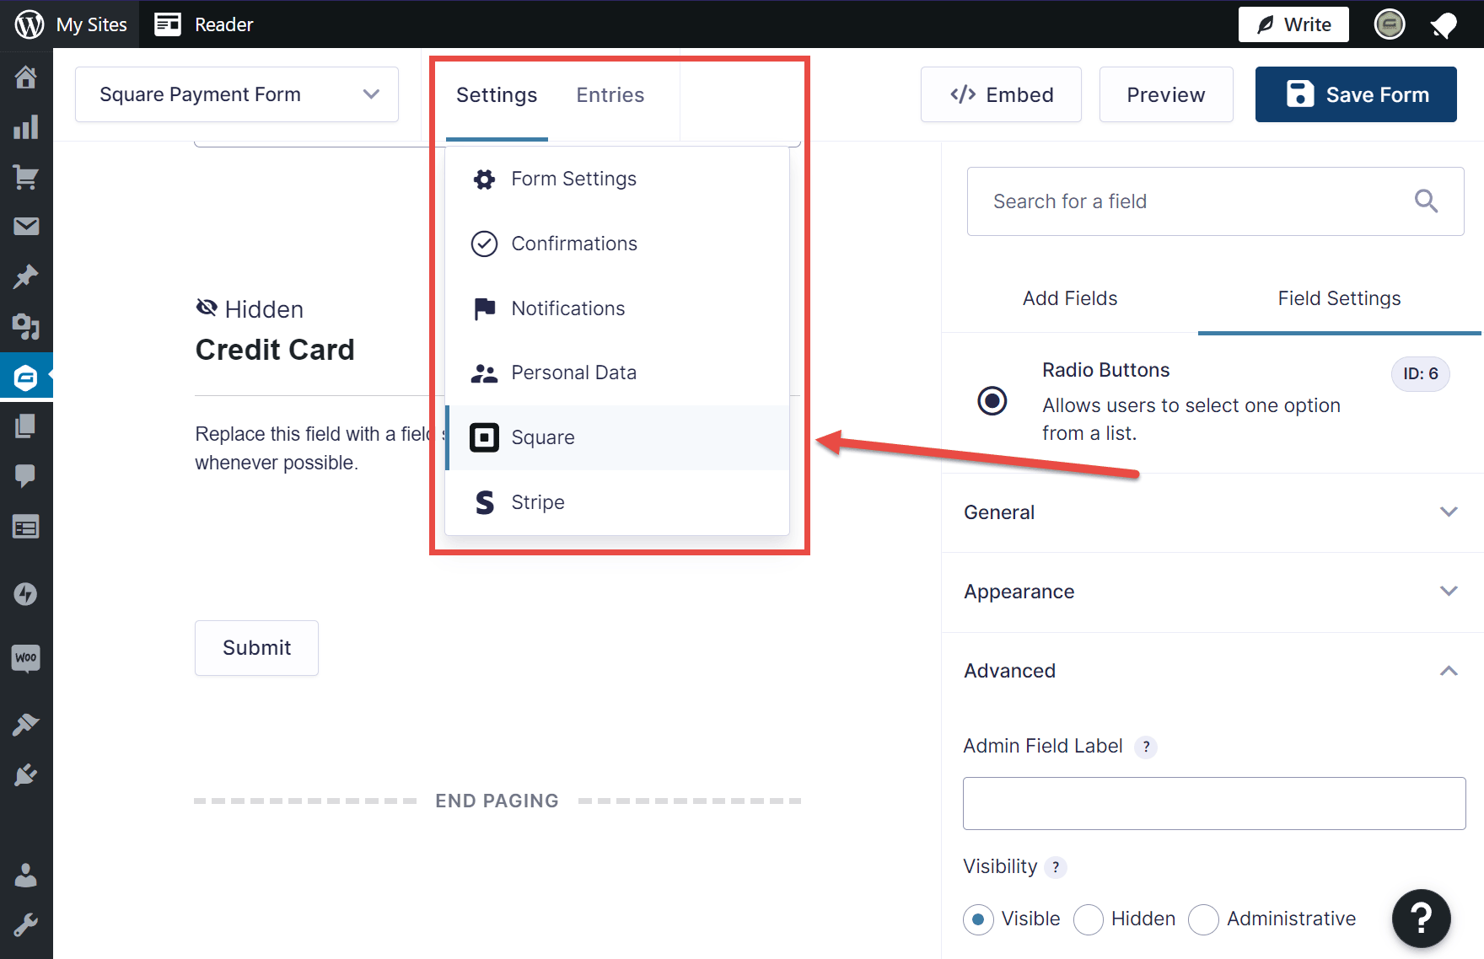The width and height of the screenshot is (1484, 959).
Task: Select the Visible radio option
Action: tap(978, 919)
